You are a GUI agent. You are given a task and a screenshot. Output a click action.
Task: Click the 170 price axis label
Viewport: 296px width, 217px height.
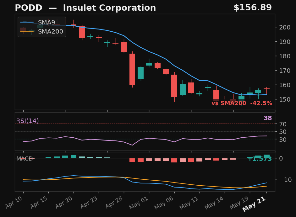coord(285,71)
